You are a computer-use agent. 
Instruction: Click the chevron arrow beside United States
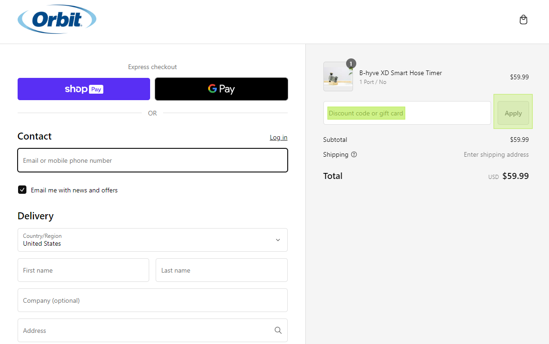(x=278, y=240)
